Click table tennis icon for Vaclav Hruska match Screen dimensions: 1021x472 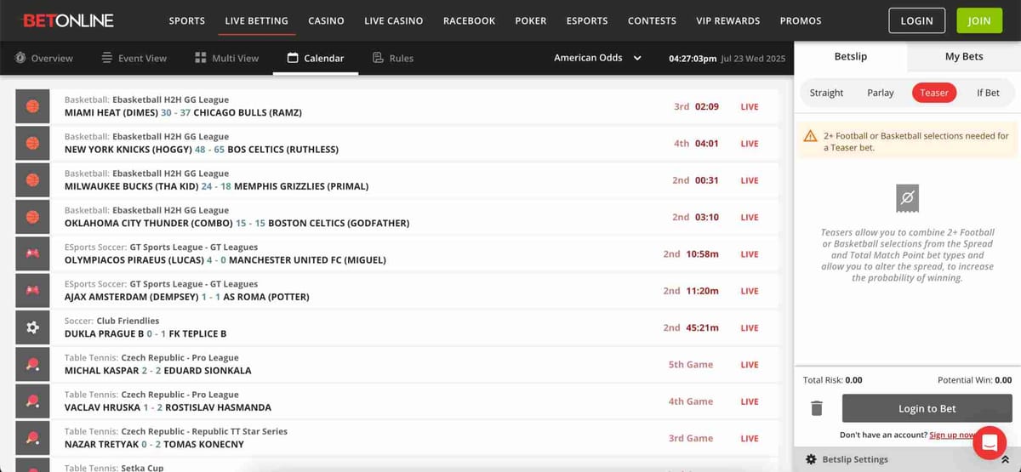point(33,401)
